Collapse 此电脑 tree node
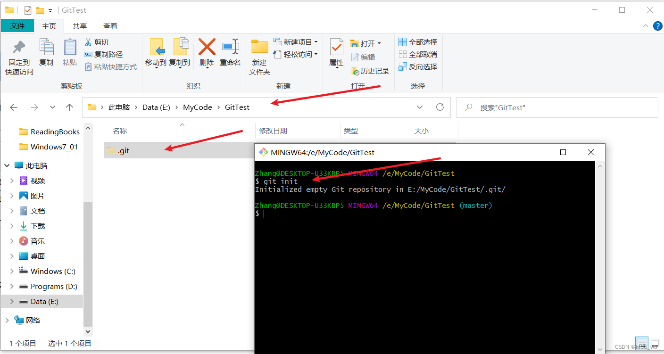Screen dimensions: 664x354 [7, 165]
